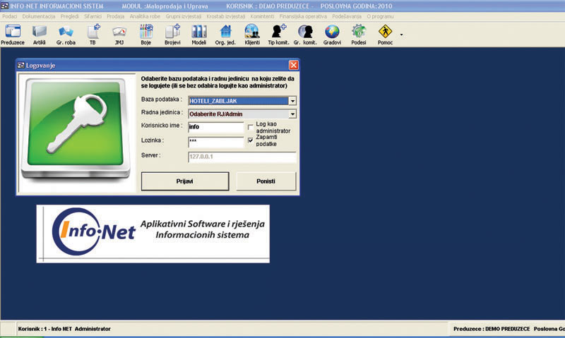Click status text Preduzece : DEMO PREDUZECE

coord(492,329)
